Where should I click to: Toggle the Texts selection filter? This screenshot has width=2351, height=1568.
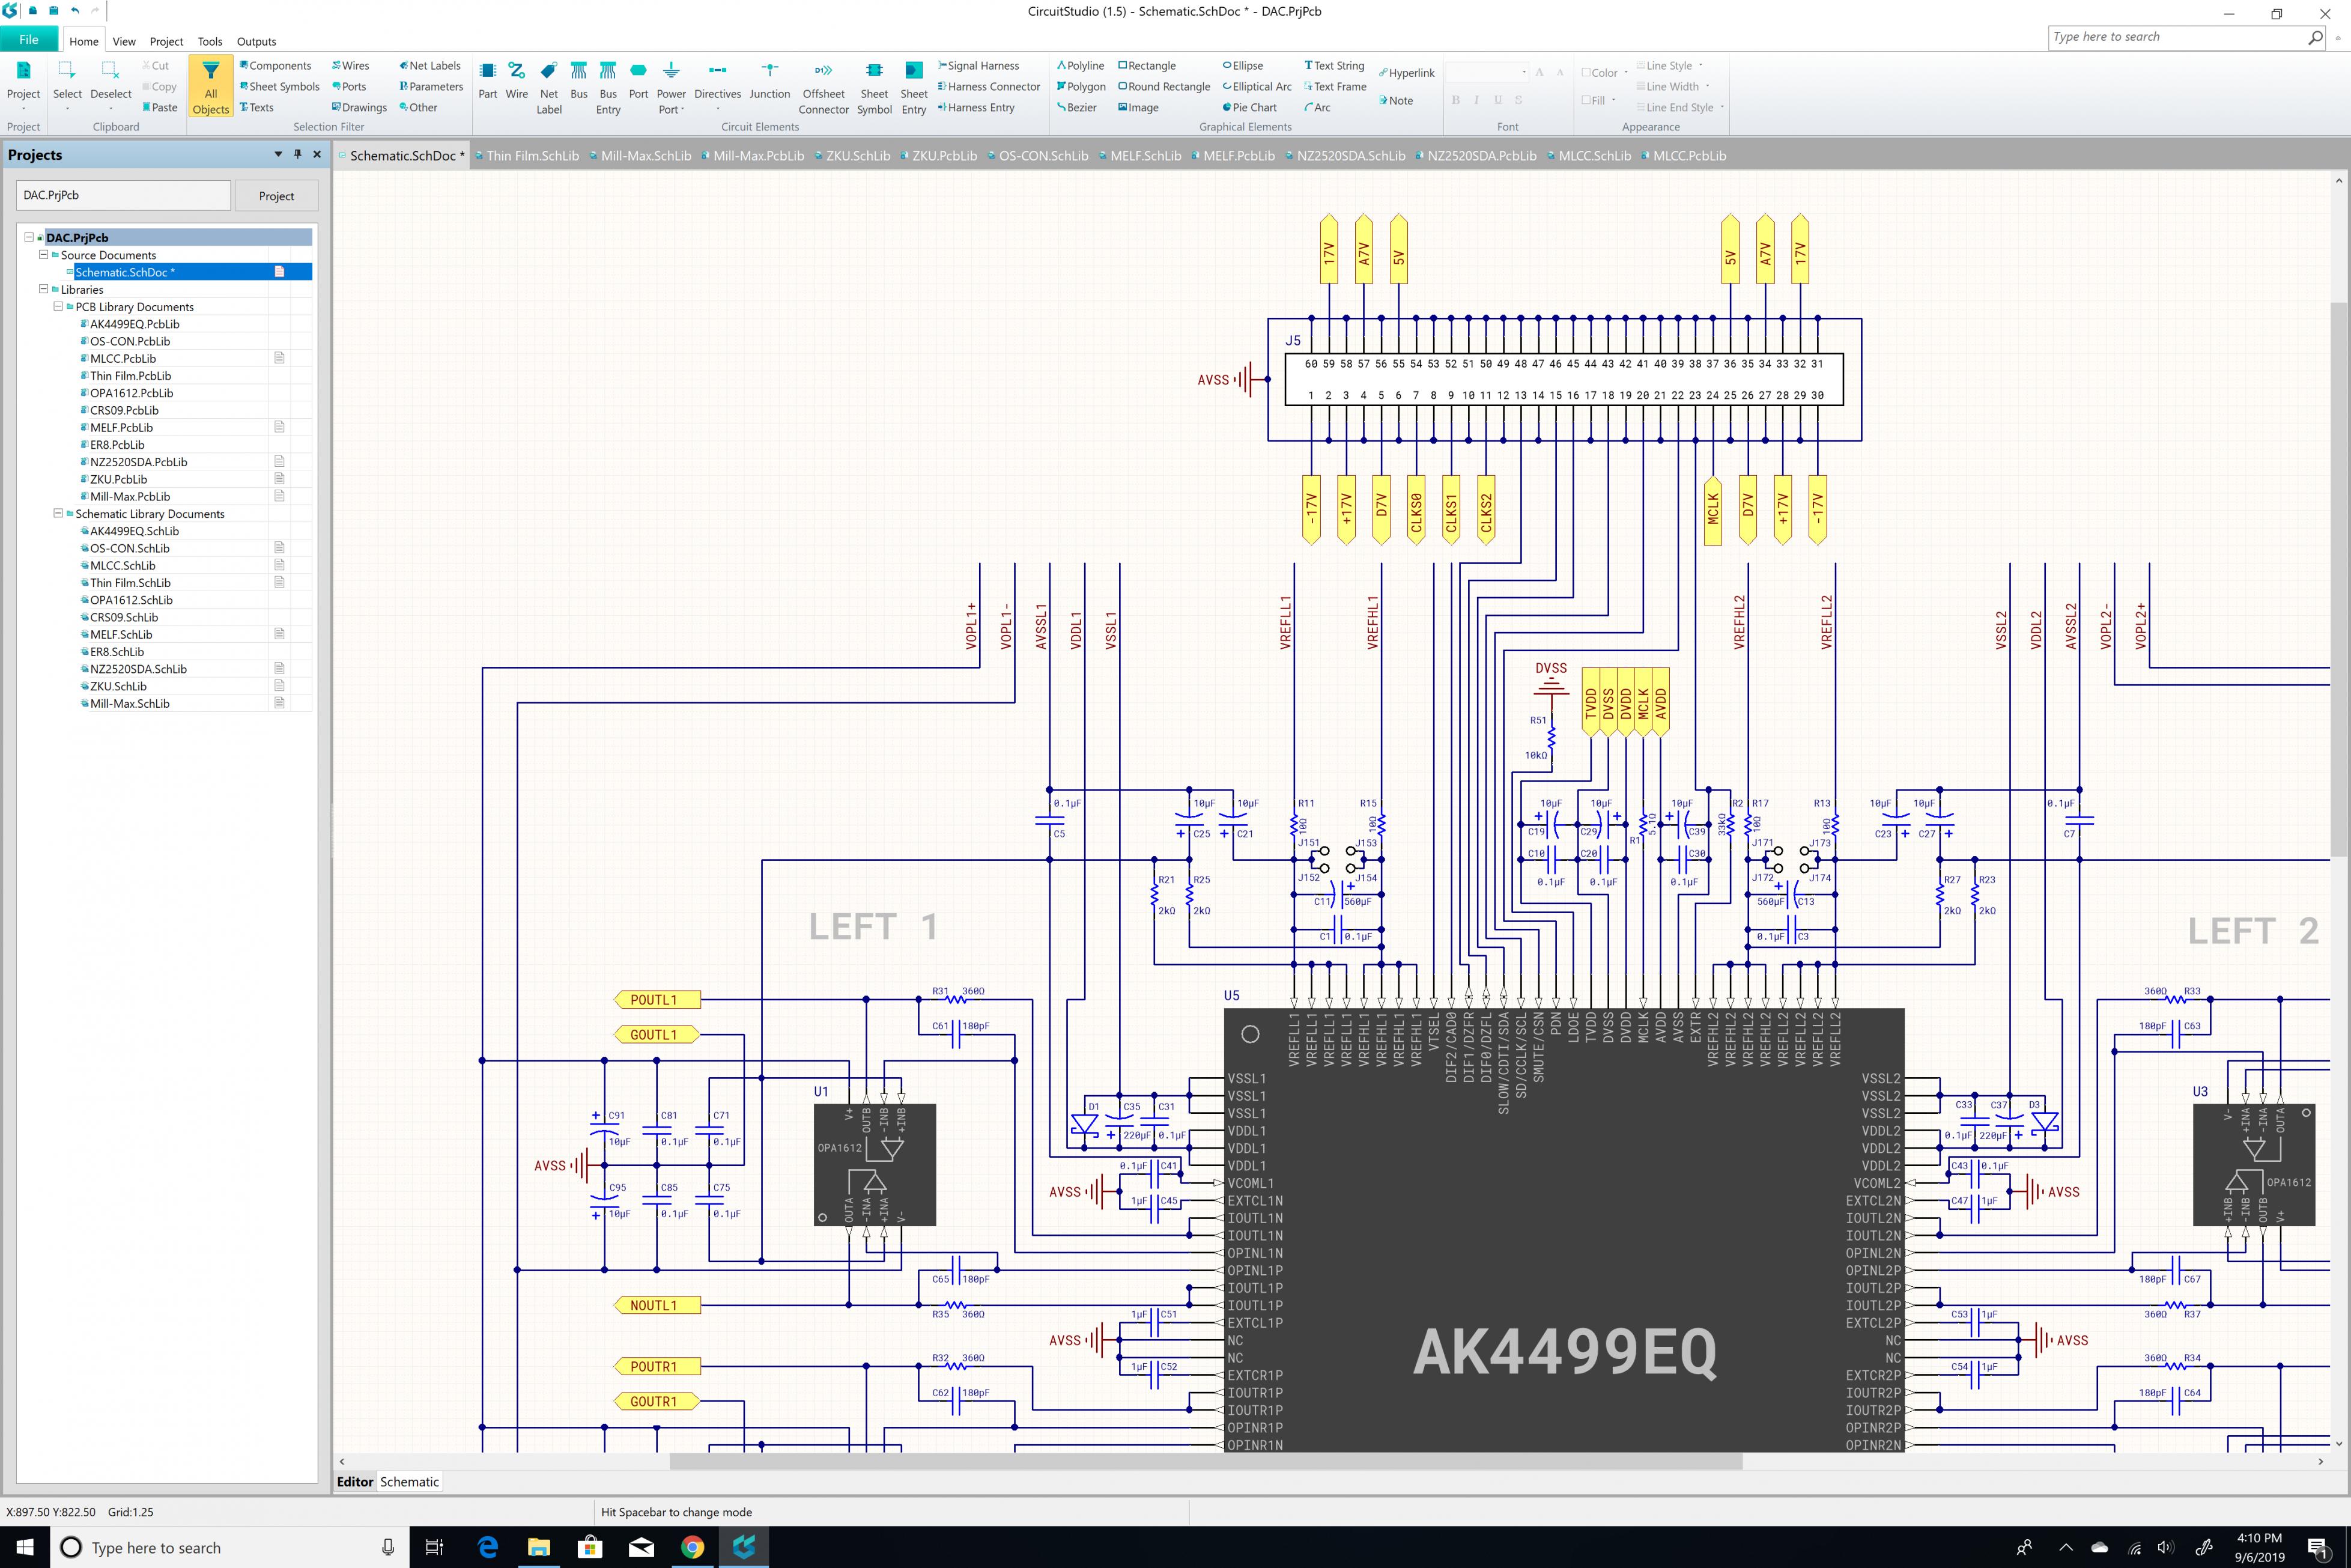click(x=257, y=108)
